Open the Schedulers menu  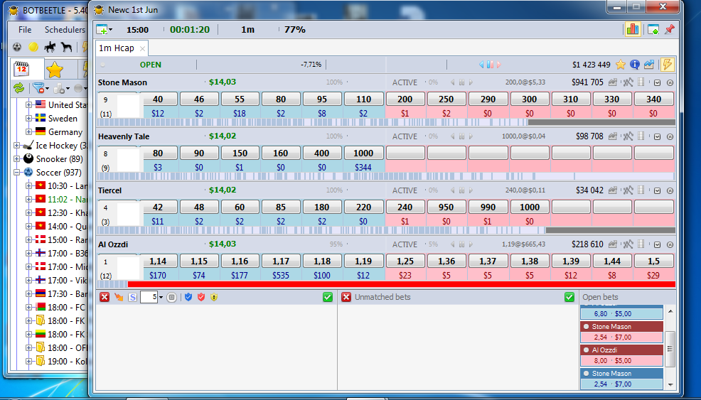pos(65,30)
